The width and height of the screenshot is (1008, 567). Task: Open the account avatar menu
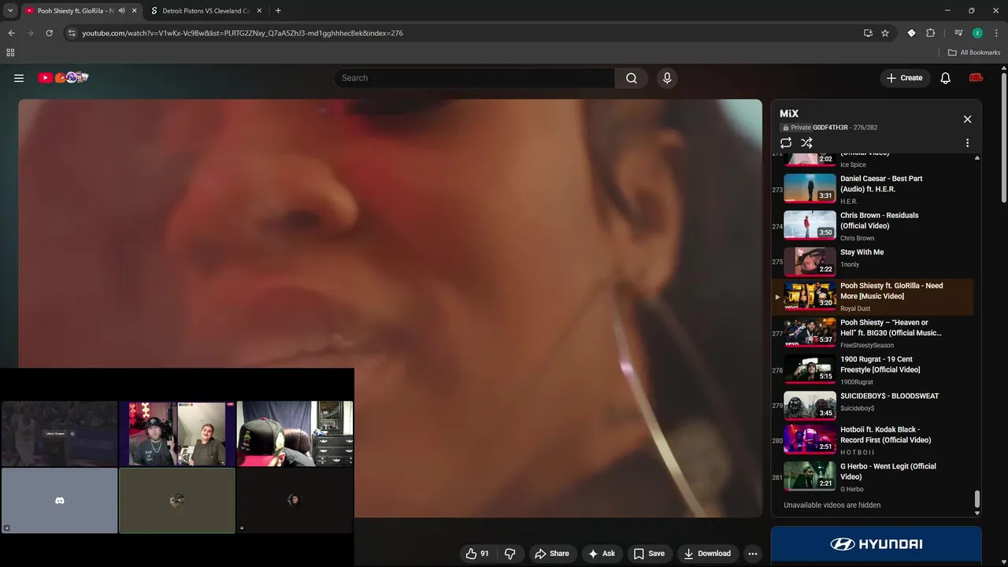tap(976, 78)
